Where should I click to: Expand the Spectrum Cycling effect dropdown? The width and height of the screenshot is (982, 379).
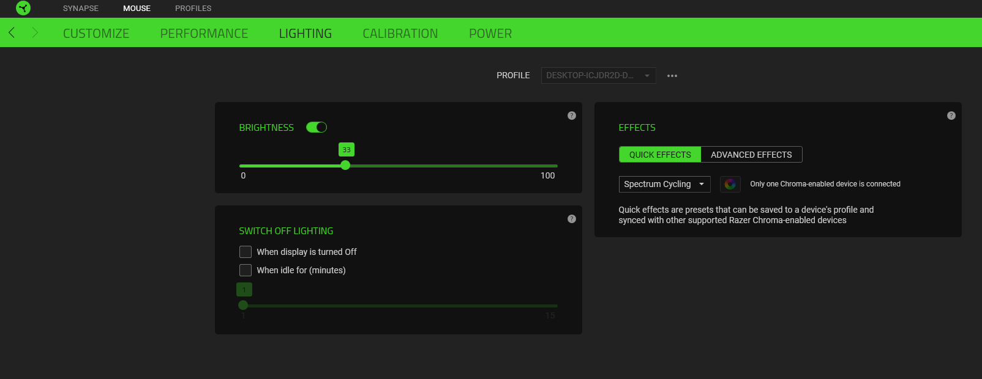664,184
